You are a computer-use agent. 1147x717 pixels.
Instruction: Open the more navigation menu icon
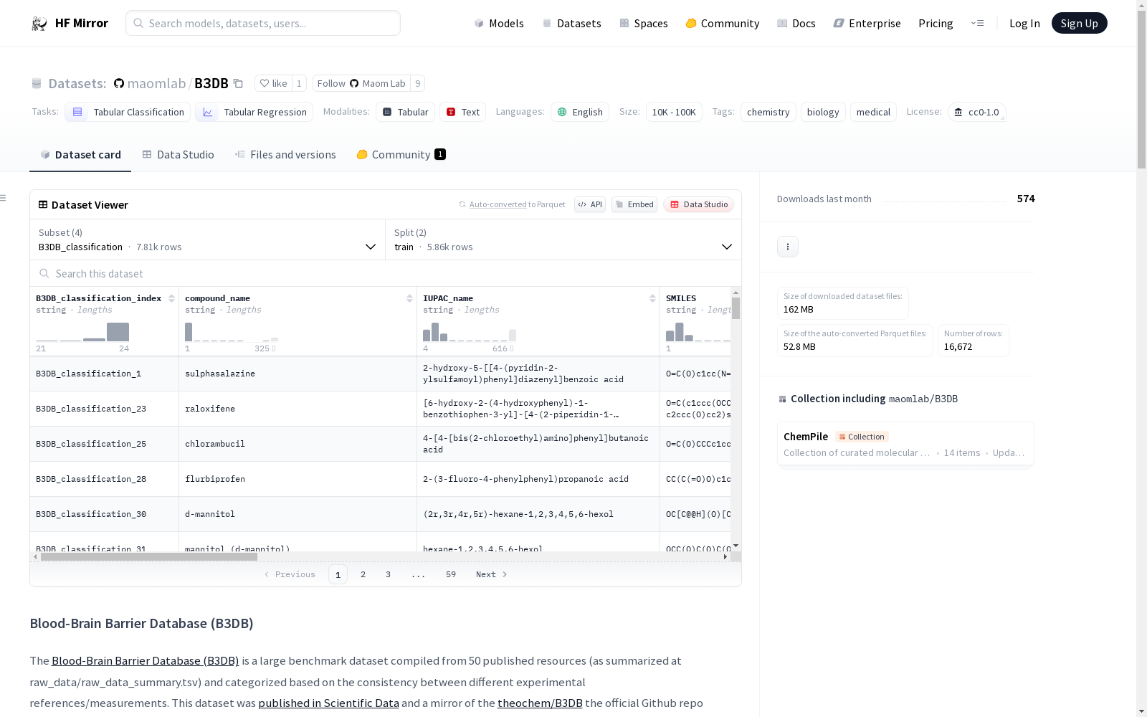(x=977, y=23)
